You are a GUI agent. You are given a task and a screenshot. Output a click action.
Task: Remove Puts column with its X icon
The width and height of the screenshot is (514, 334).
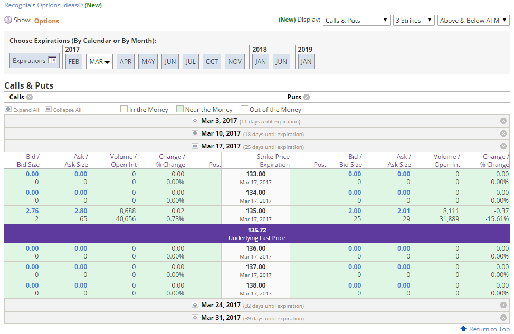pos(307,97)
